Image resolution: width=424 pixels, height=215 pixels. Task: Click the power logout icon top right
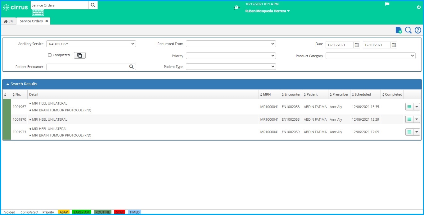click(418, 7)
